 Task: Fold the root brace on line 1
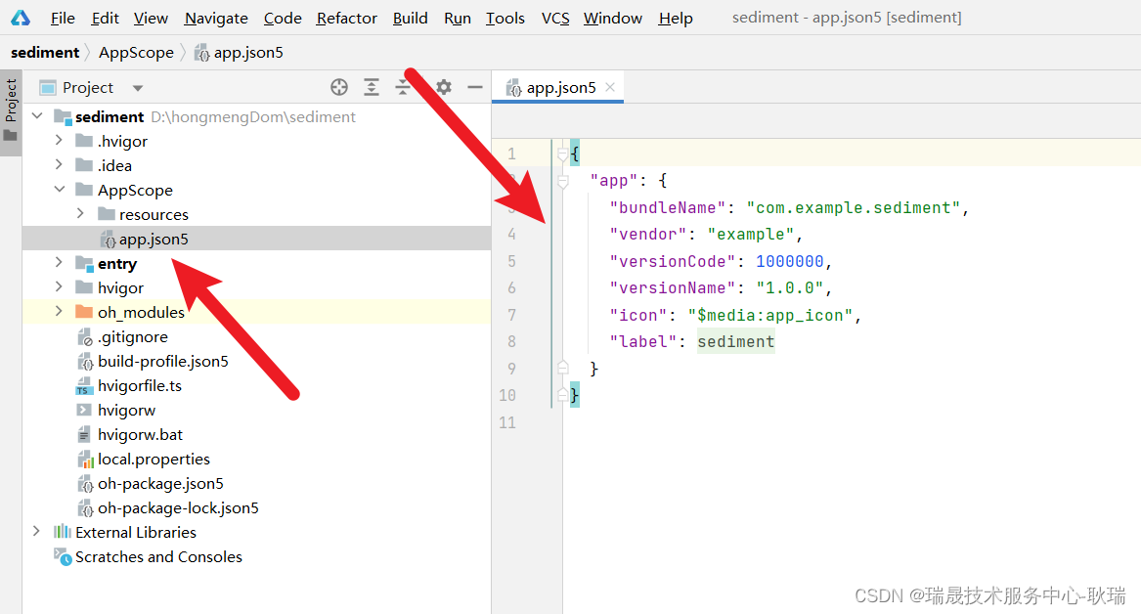point(562,153)
